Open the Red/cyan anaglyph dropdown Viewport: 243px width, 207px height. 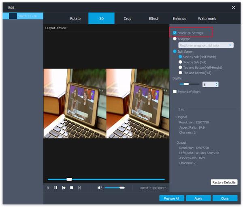206,45
